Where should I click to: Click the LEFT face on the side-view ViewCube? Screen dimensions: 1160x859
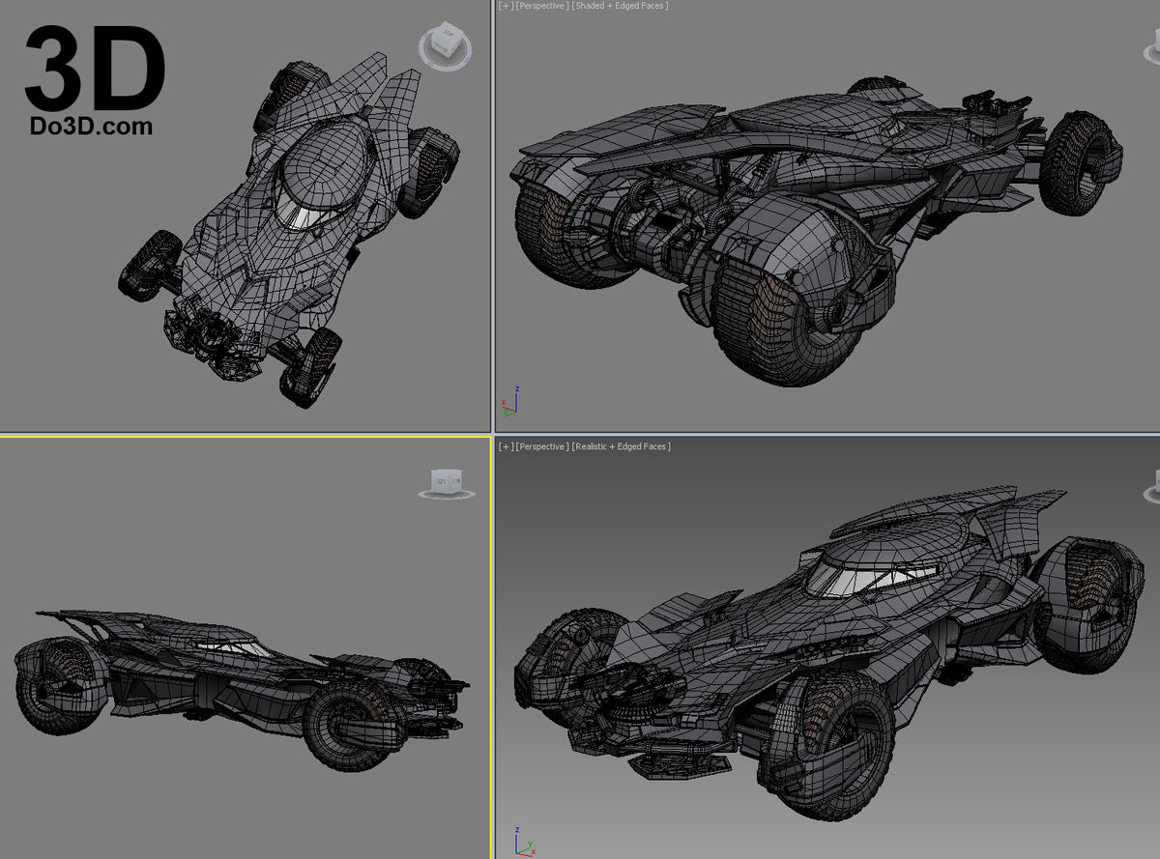tap(440, 480)
